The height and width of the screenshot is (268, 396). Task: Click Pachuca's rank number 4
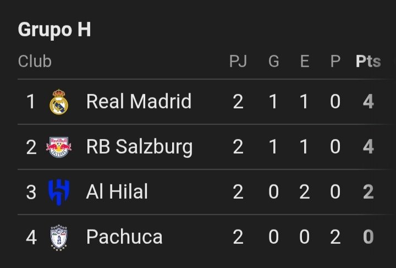tap(31, 237)
